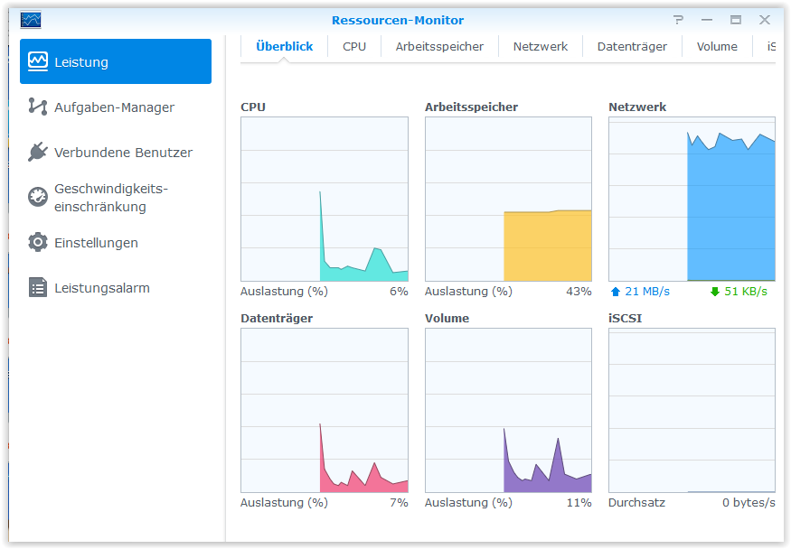Click the Volume utilization graph
The image size is (791, 549).
[x=508, y=411]
